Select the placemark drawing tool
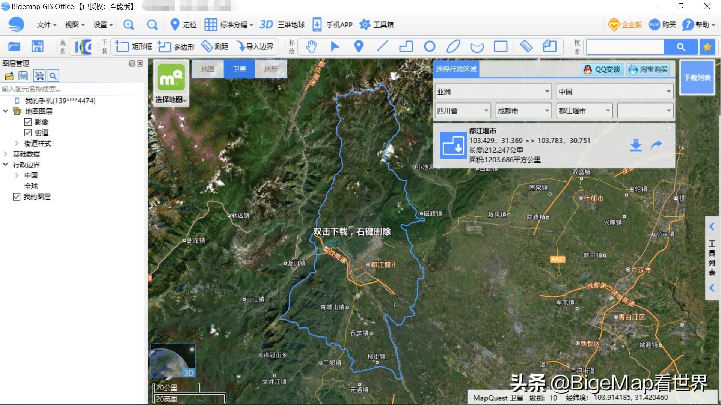This screenshot has width=721, height=405. coord(358,46)
